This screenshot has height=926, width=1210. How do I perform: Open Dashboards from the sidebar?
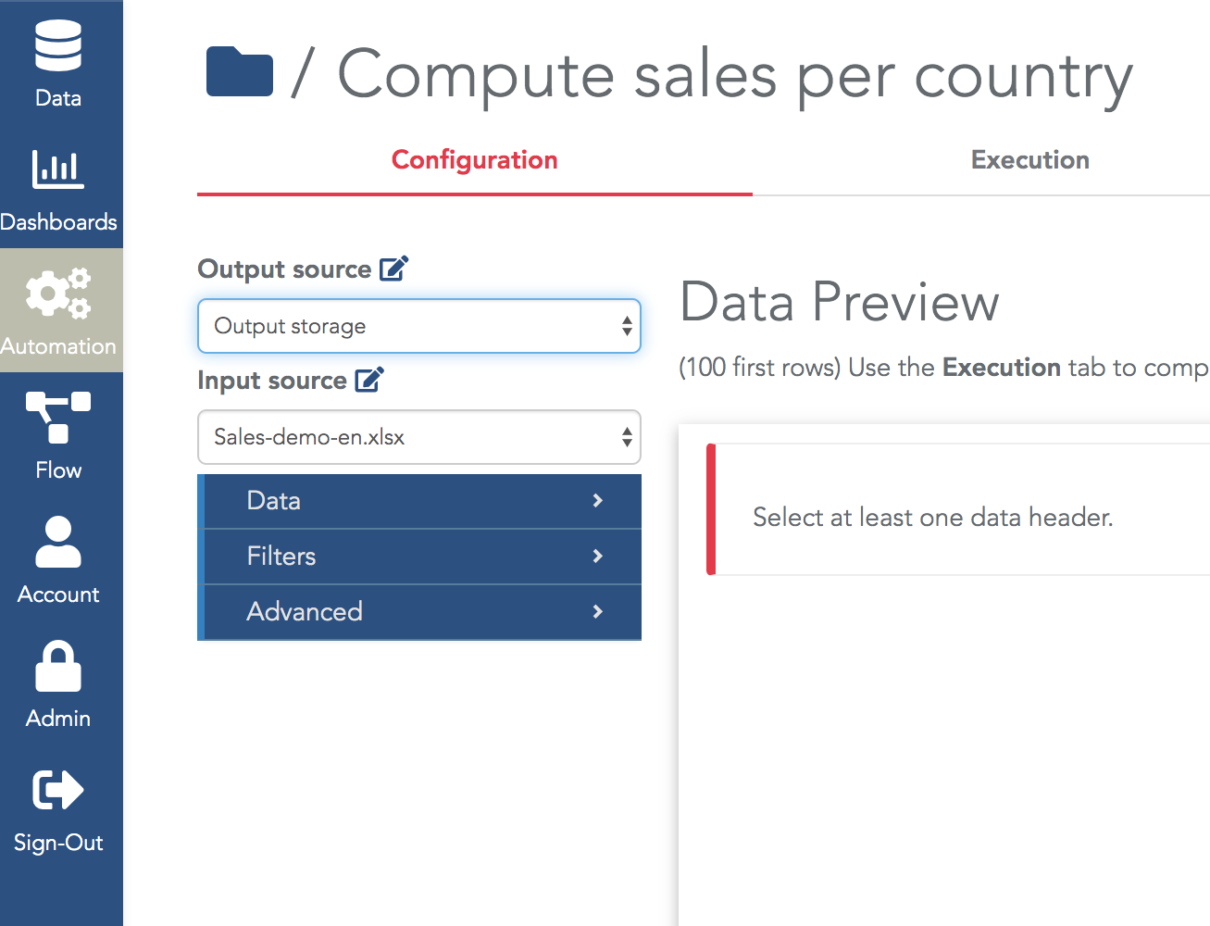pos(58,186)
